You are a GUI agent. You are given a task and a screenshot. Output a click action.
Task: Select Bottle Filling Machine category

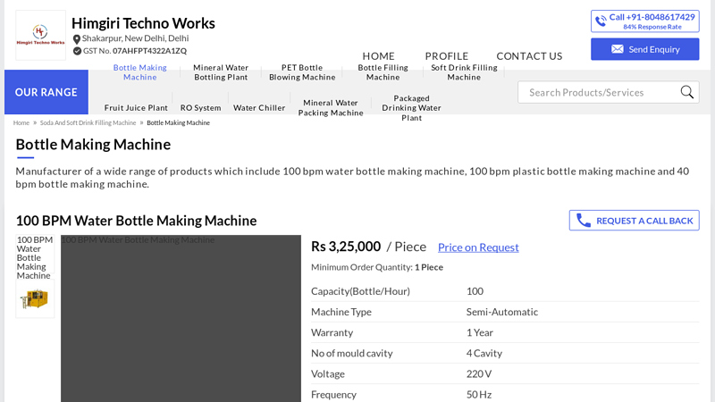click(383, 72)
